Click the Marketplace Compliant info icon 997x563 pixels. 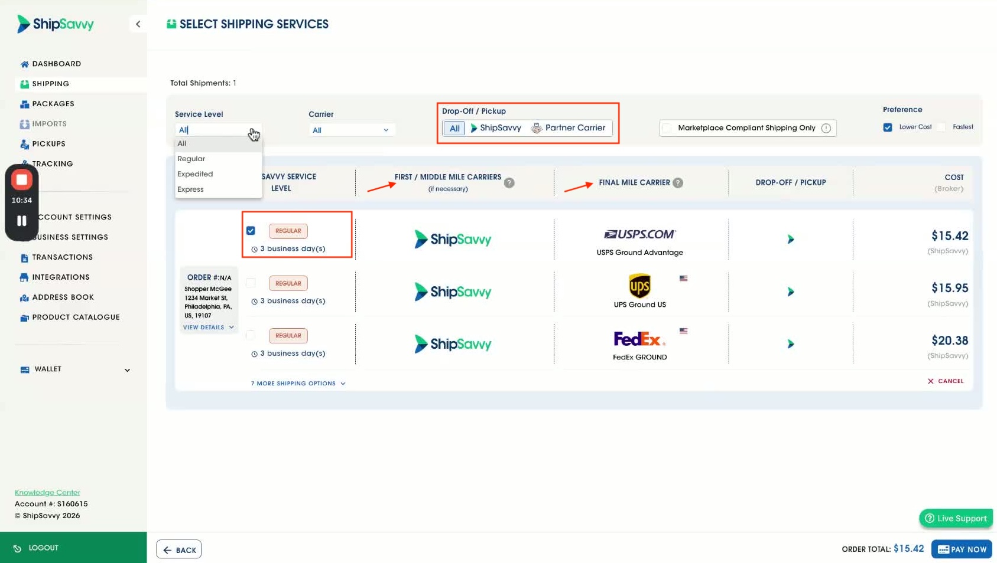(x=826, y=128)
